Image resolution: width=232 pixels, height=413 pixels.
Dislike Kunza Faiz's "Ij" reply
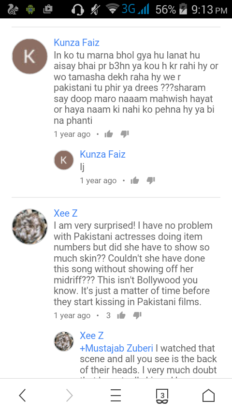click(x=151, y=181)
